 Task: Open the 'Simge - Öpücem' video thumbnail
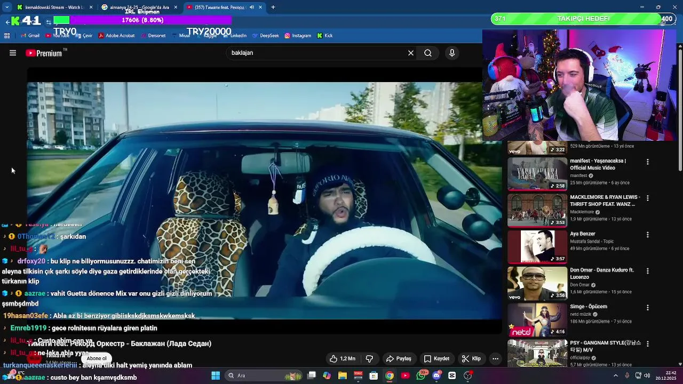pyautogui.click(x=537, y=319)
